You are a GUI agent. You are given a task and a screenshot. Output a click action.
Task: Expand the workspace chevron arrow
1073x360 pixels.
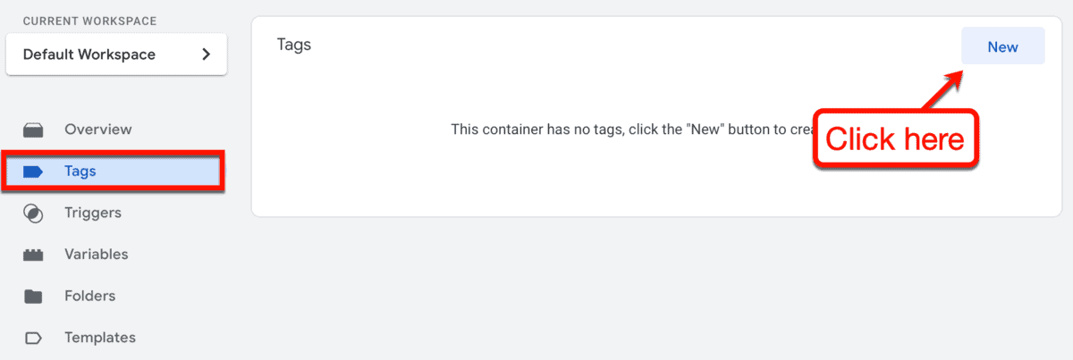coord(206,54)
